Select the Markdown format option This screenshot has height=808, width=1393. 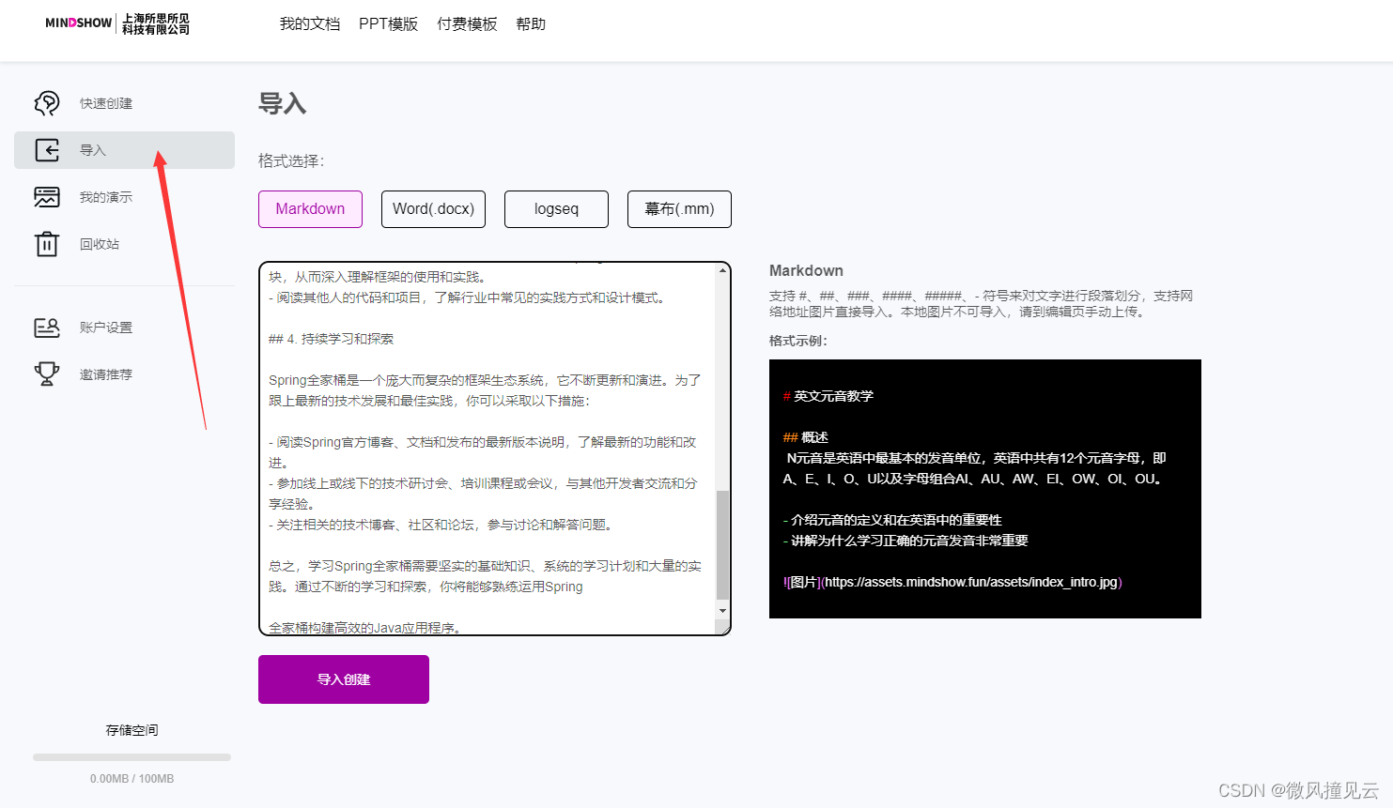[x=310, y=209]
